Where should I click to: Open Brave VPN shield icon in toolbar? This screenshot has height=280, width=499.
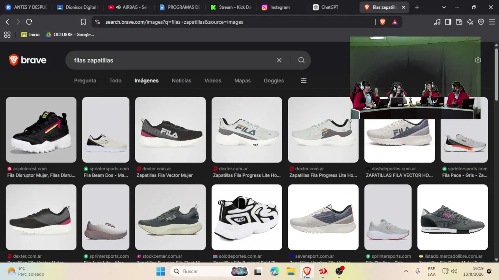481,22
